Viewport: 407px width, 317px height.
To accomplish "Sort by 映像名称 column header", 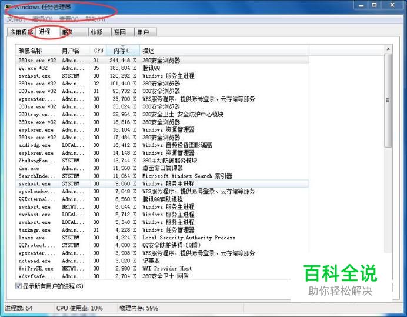I will 38,51.
